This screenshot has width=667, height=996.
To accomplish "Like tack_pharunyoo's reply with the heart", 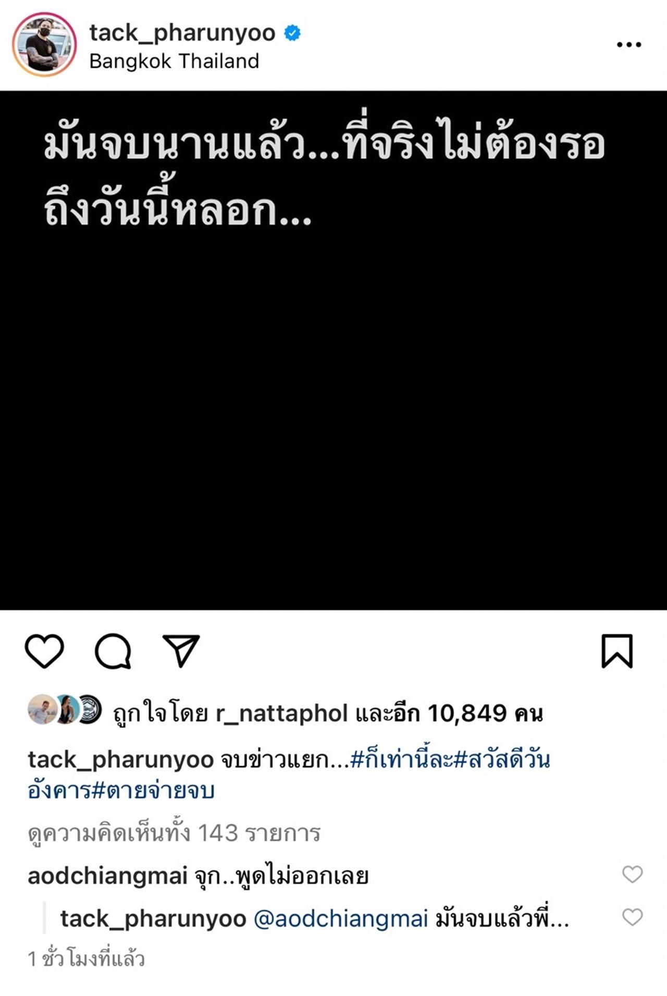I will point(632,917).
